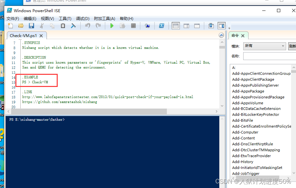This screenshot has height=188, width=296.
Task: Click the 名称 name input field
Action: coord(269,56)
